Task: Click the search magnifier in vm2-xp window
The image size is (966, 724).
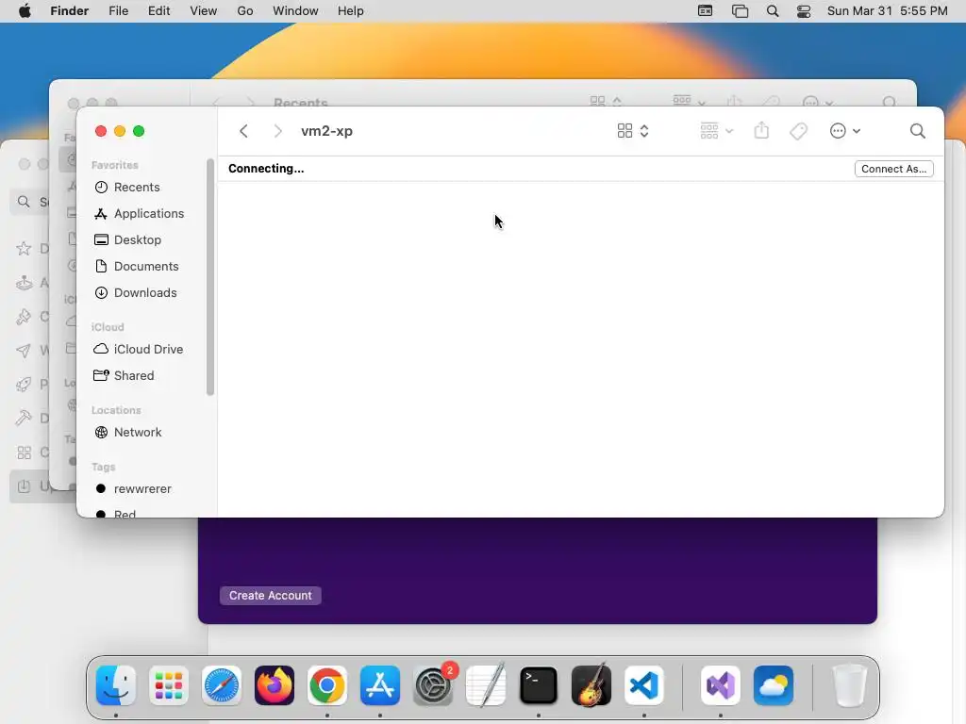Action: coord(917,130)
